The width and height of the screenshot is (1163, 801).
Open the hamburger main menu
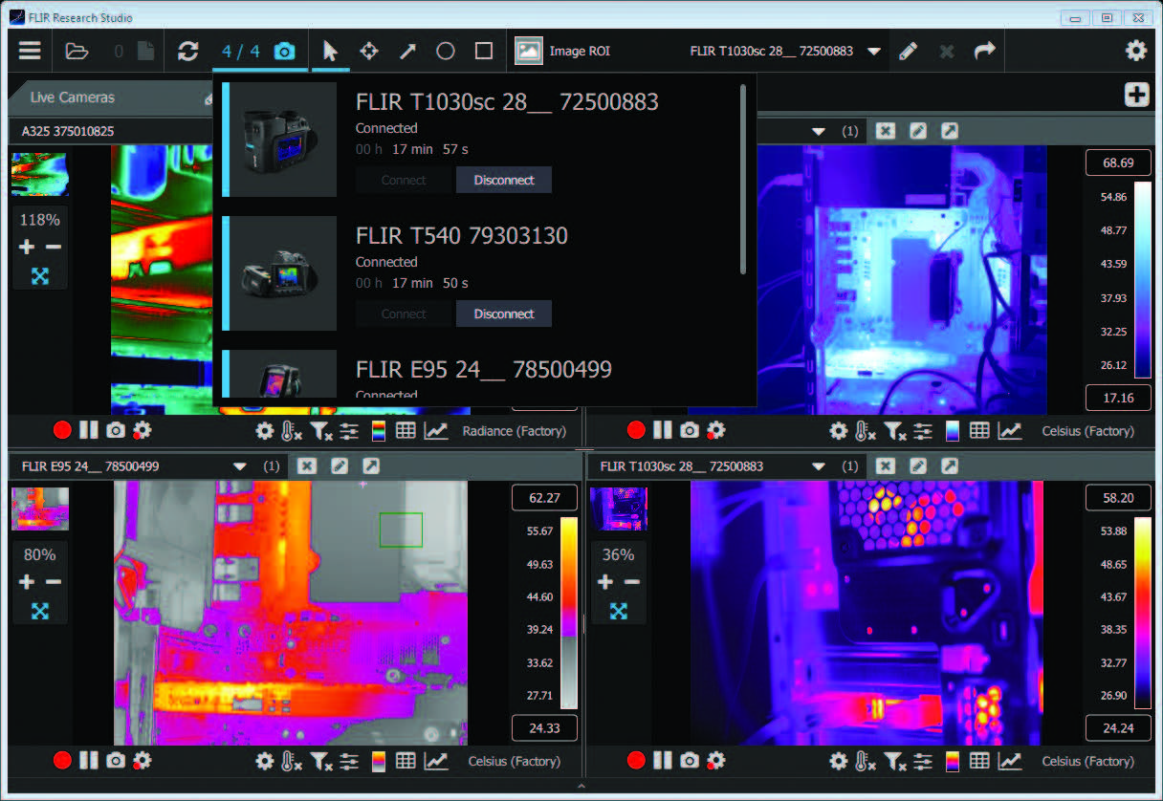click(x=31, y=52)
